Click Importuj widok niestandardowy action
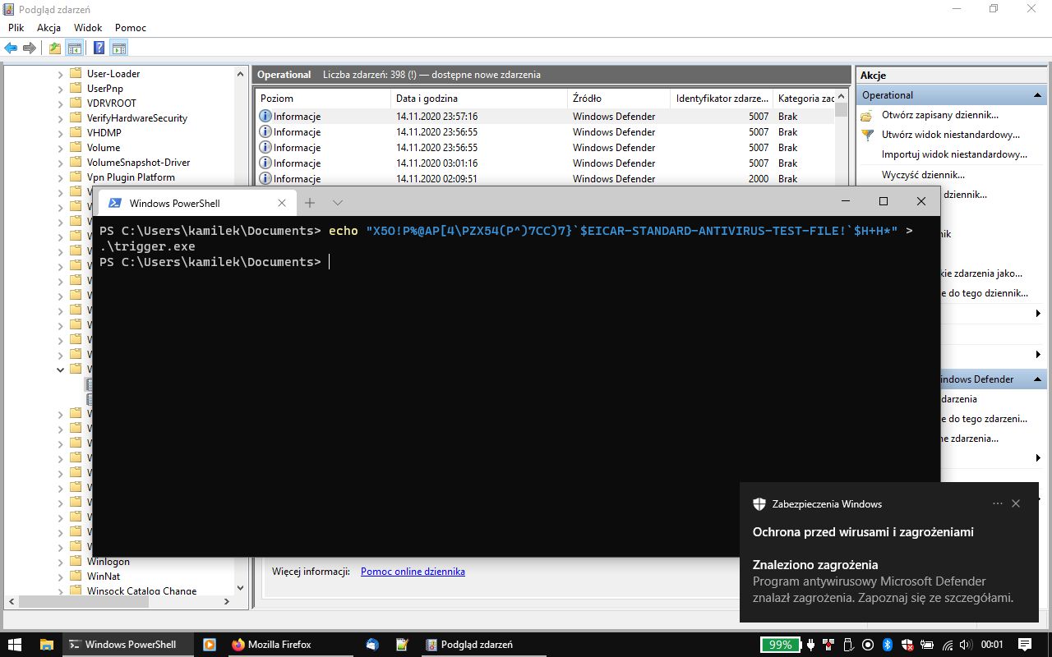1052x657 pixels. (x=954, y=154)
